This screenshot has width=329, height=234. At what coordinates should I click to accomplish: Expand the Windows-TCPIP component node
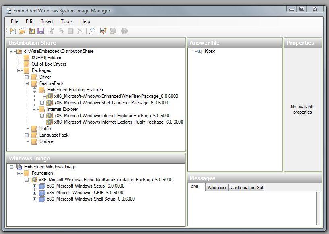tap(34, 193)
